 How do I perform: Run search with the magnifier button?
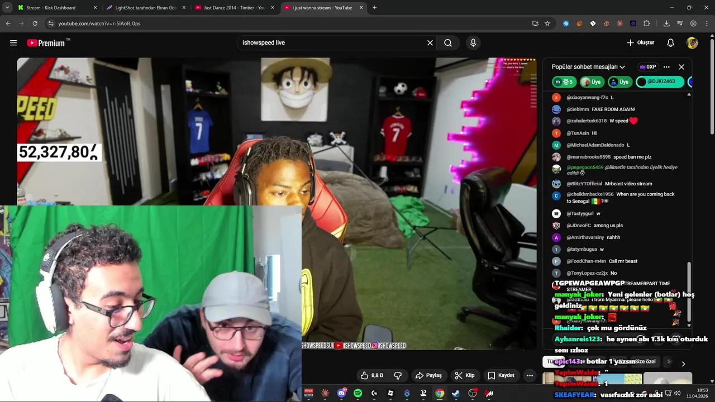click(x=448, y=43)
